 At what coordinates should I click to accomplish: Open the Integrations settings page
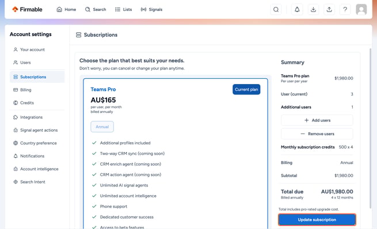(37, 117)
